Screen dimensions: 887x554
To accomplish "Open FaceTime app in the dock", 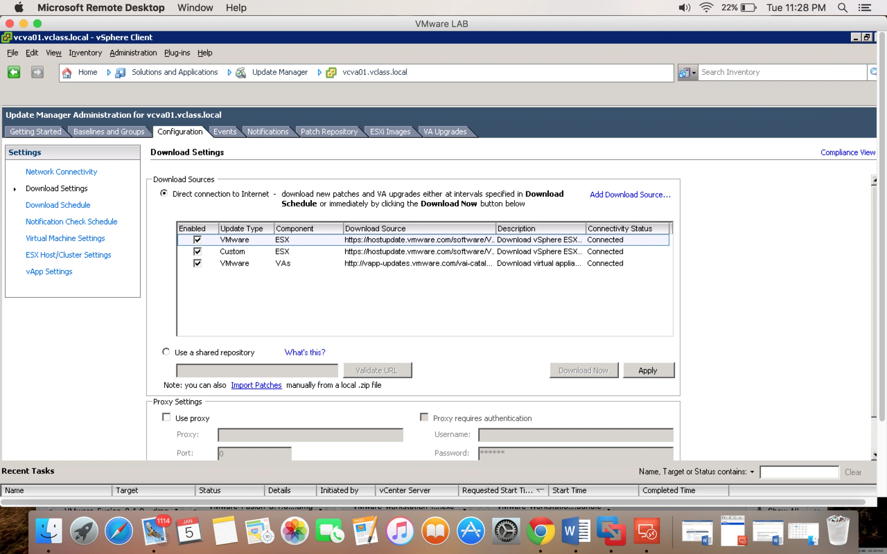I will tap(330, 531).
